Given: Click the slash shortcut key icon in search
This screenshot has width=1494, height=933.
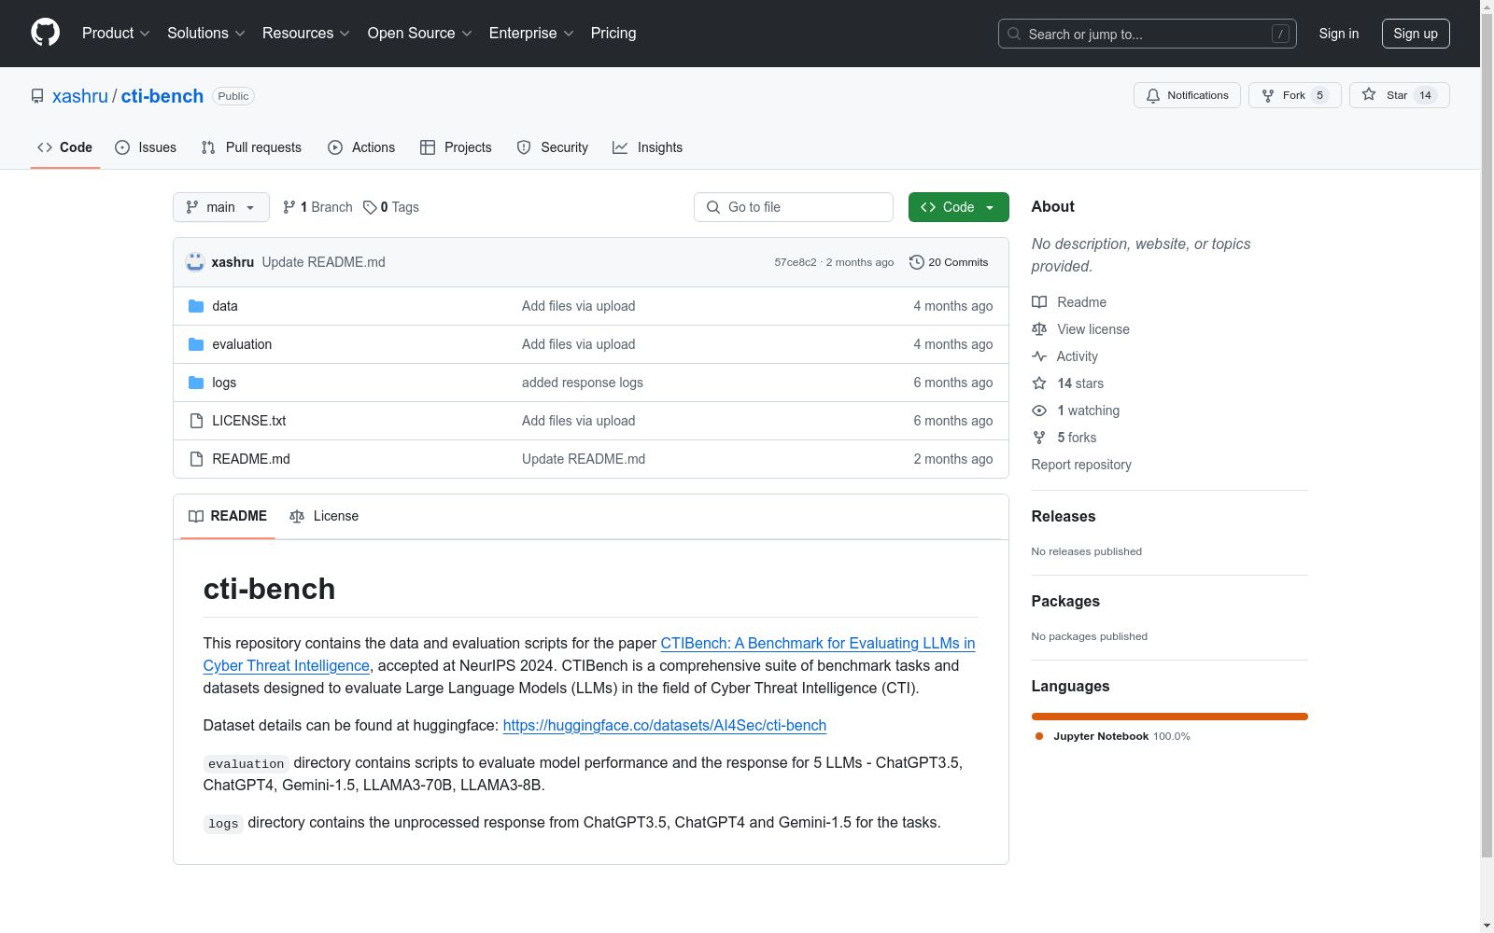Looking at the screenshot, I should [1280, 34].
